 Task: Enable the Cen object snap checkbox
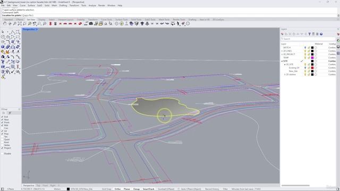click(2, 128)
